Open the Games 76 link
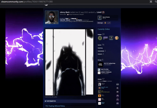The width and height of the screenshot is (157, 108). tap(101, 45)
